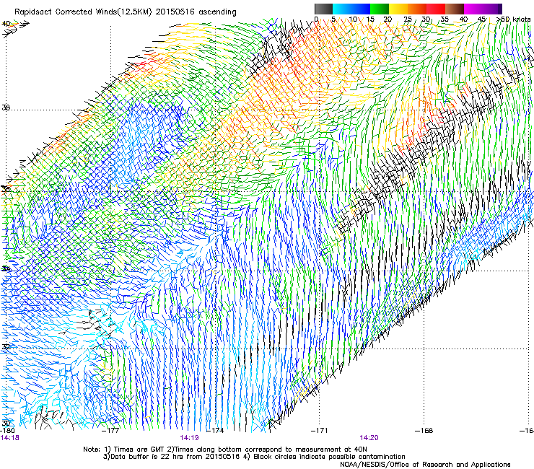The image size is (534, 469).
Task: Click the magenta 40-45 knots legend swatch
Action: [x=473, y=9]
